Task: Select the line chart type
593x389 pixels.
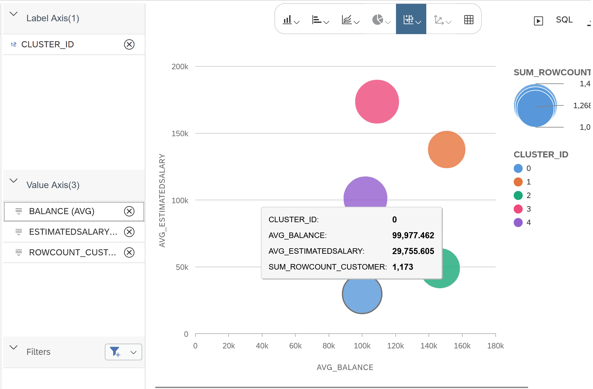Action: point(347,19)
